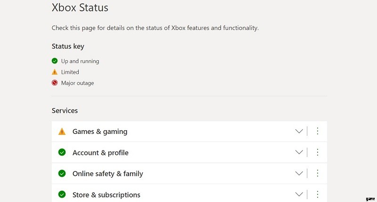Expand the Store & subscriptions chevron
This screenshot has width=377, height=202.
[299, 194]
